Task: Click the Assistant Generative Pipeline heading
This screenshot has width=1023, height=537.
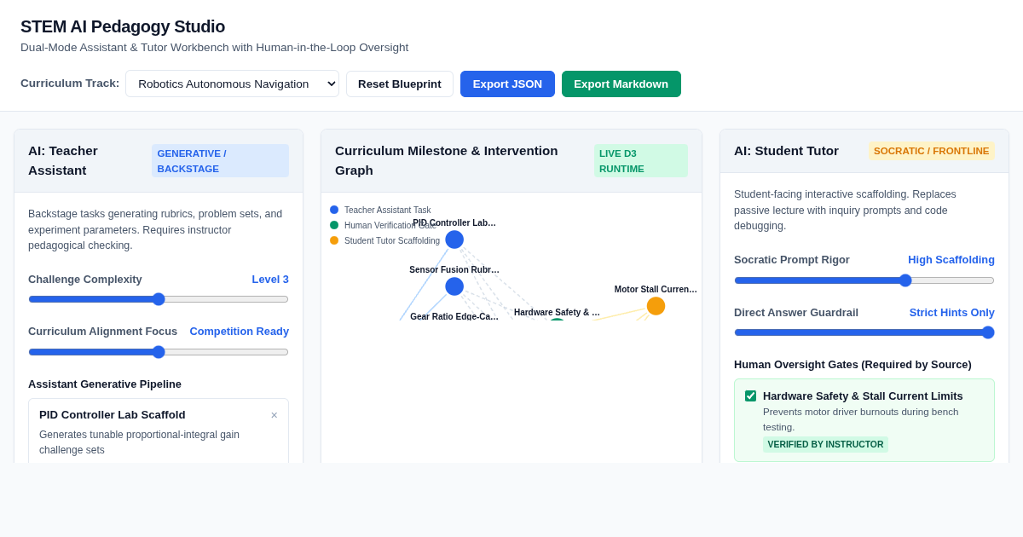Action: point(105,384)
